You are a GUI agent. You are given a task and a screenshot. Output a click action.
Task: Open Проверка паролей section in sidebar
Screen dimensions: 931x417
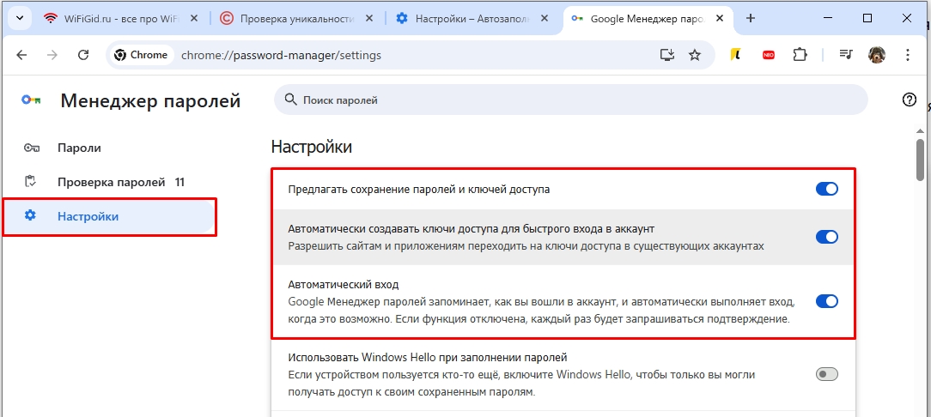[x=108, y=182]
